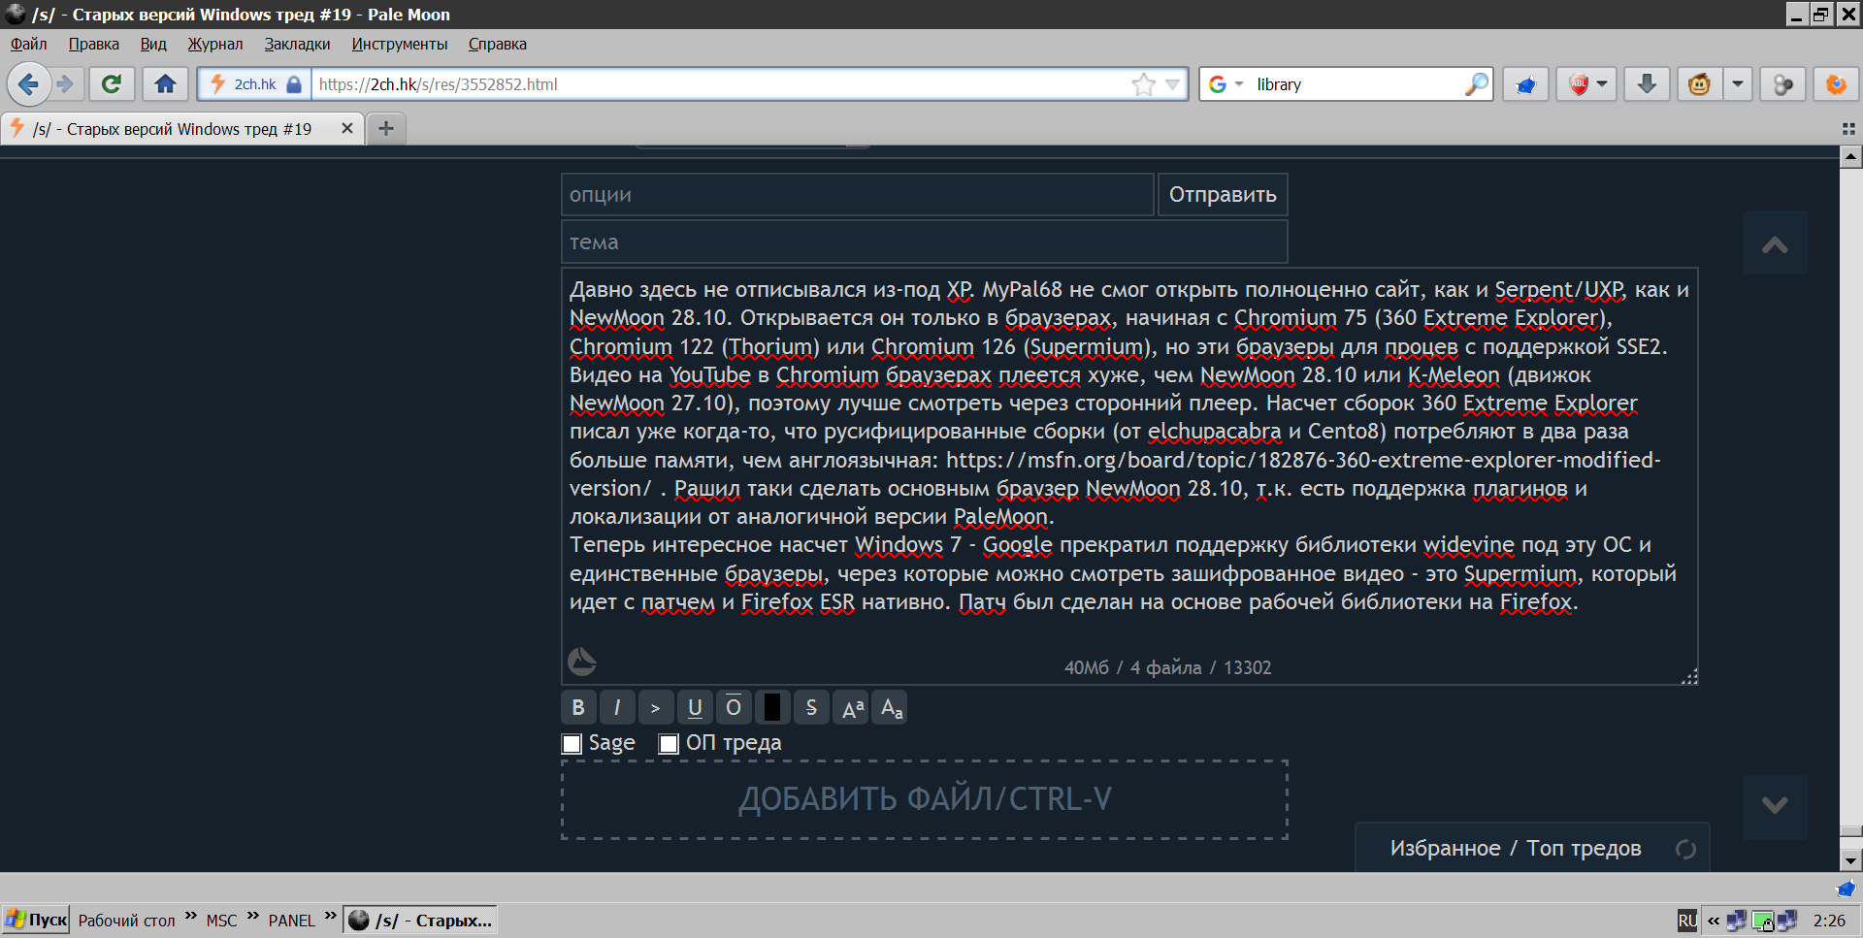Open the URL history dropdown arrow
Viewport: 1863px width, 938px height.
coord(1172,84)
